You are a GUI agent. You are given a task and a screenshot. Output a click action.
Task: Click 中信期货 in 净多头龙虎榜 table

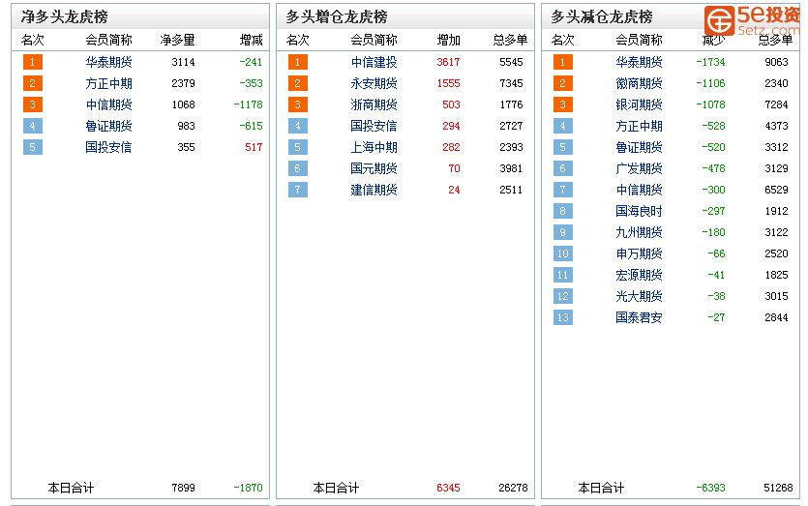click(108, 104)
